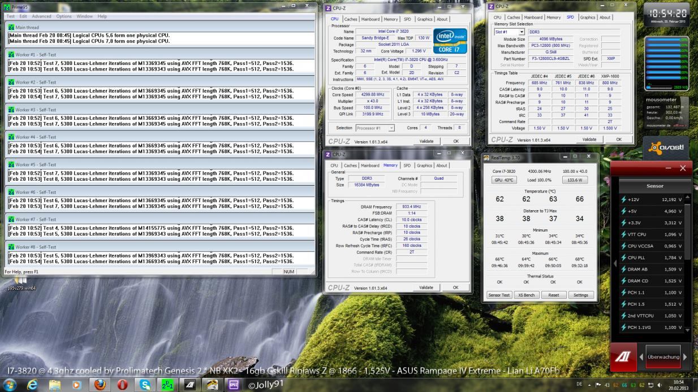Click the Worker #2 Self-Test icon
This screenshot has width=698, height=392.
(x=11, y=82)
